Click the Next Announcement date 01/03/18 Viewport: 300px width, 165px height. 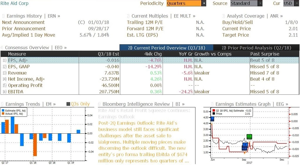pyautogui.click(x=98, y=22)
